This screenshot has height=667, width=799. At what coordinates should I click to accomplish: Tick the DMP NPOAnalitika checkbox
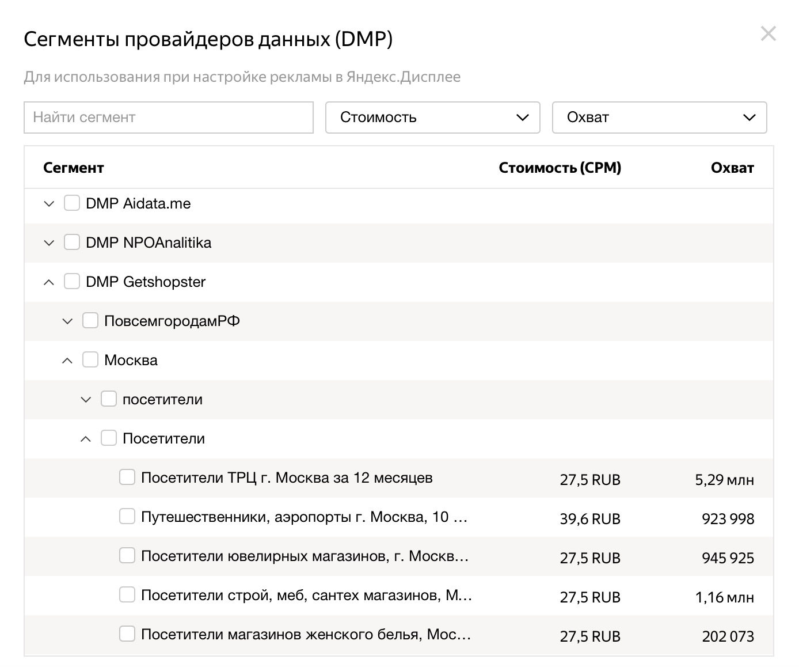point(71,242)
